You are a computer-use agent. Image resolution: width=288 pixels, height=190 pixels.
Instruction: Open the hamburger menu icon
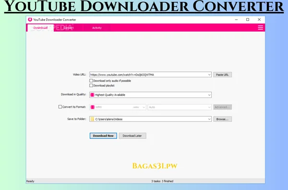260,28
